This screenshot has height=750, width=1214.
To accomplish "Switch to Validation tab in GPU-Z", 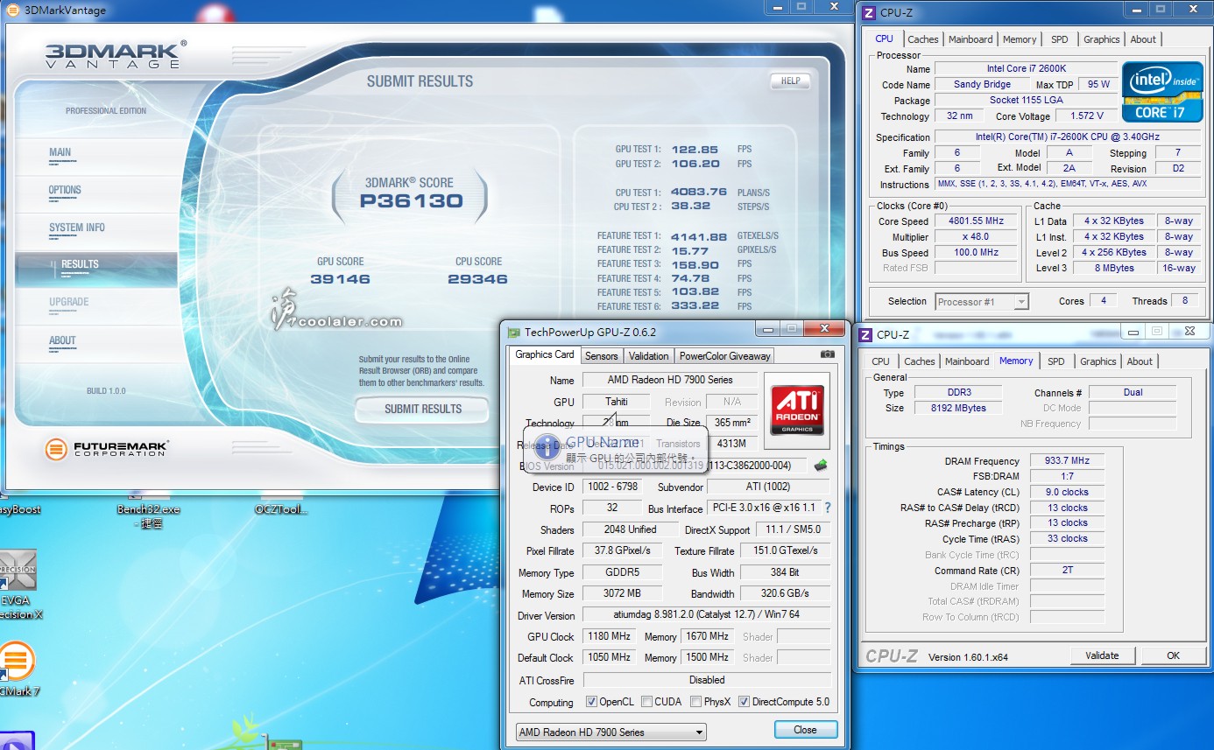I will click(649, 355).
